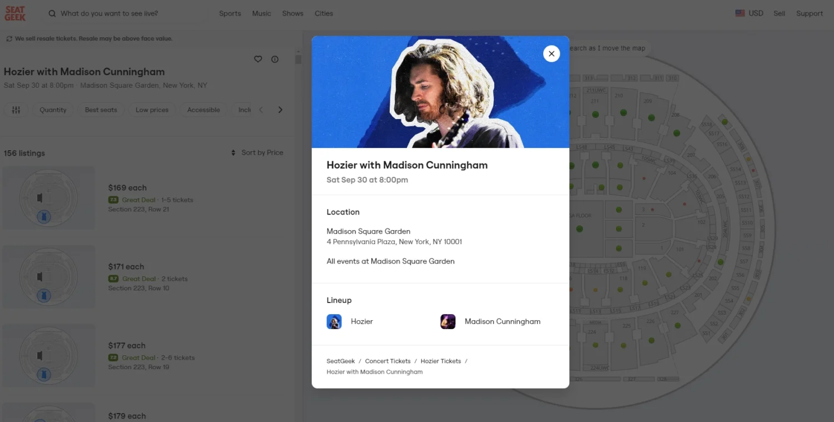Open seat map thumbnail for Row 19 listing
834x422 pixels.
point(48,356)
